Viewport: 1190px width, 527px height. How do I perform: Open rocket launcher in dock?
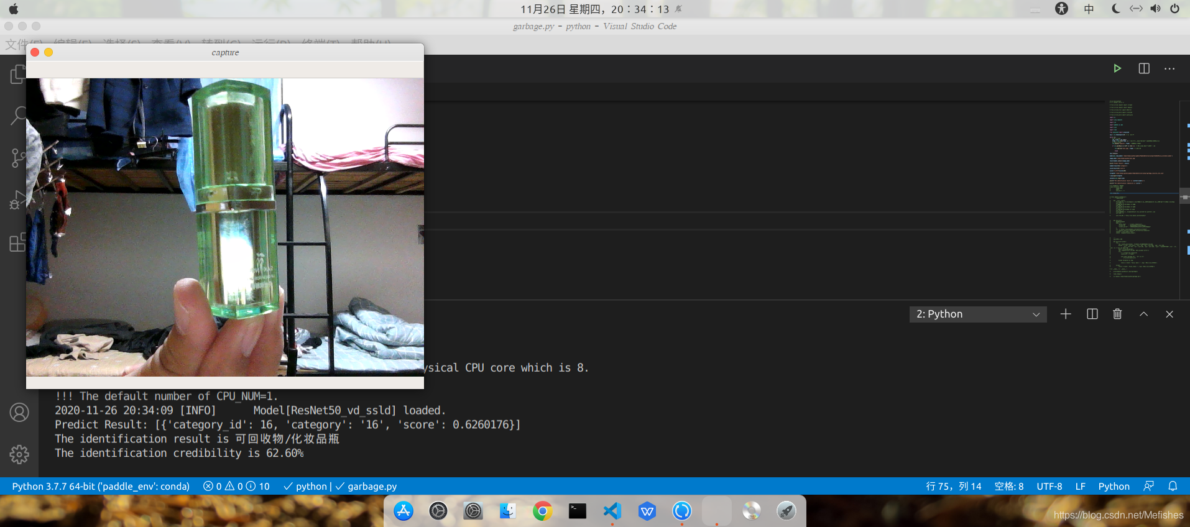(x=786, y=511)
